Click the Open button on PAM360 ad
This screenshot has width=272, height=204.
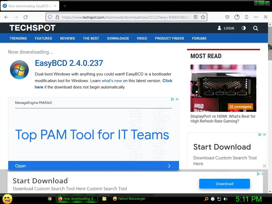(93, 166)
